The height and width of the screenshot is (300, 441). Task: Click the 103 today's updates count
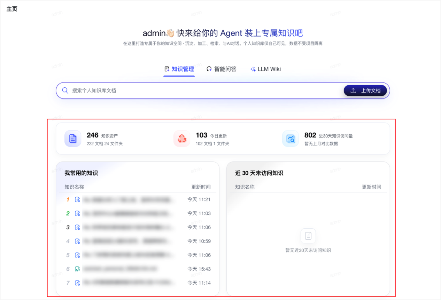click(x=201, y=135)
